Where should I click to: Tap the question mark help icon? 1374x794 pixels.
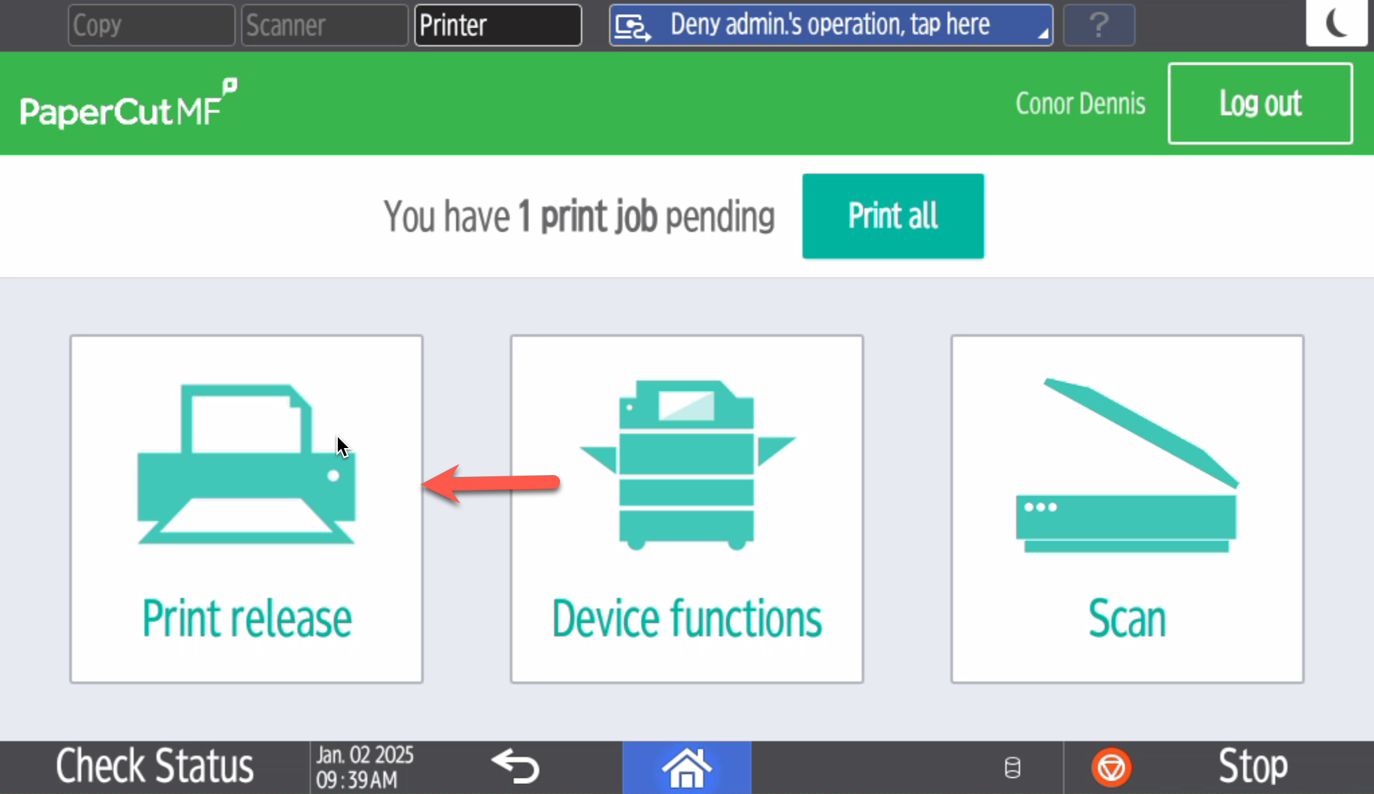click(x=1099, y=26)
